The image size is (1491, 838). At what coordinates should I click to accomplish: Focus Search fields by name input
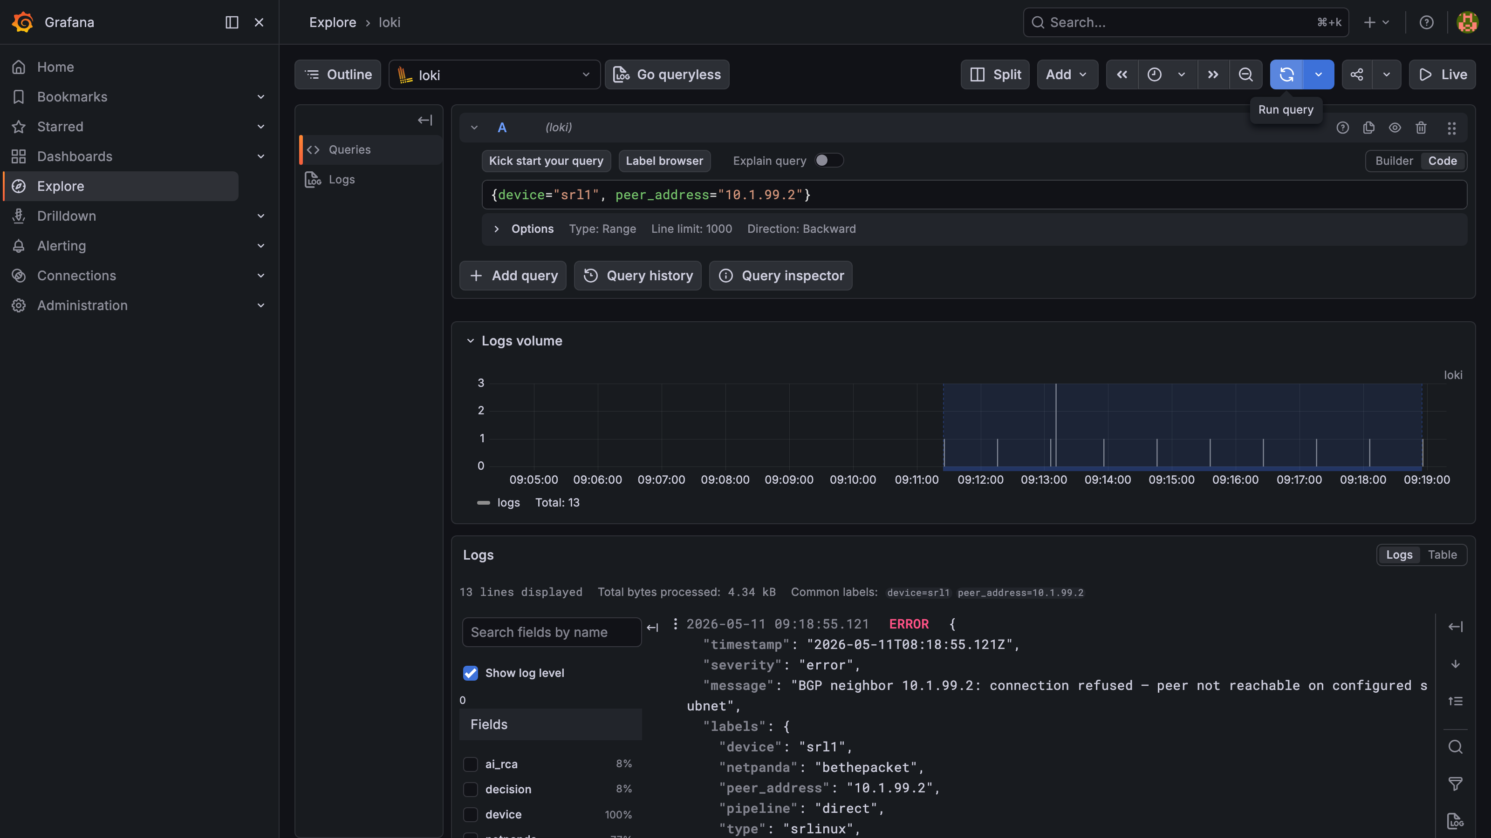552,632
